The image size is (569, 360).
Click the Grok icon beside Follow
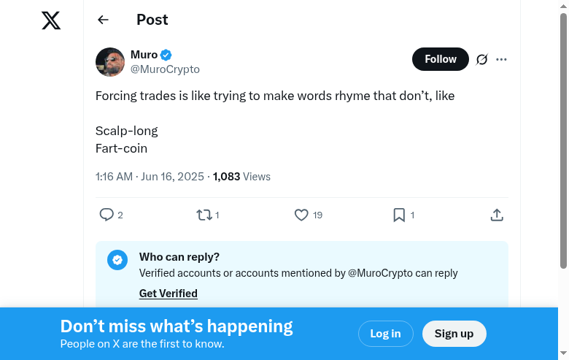pyautogui.click(x=481, y=59)
